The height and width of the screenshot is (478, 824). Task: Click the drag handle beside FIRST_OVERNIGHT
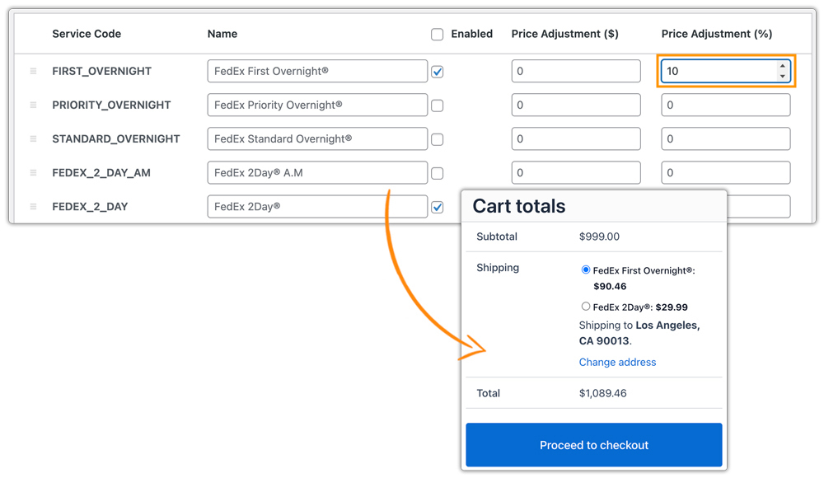coord(32,71)
